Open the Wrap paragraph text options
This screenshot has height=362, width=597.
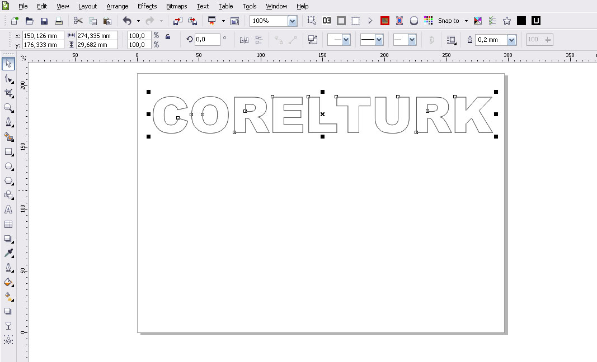(451, 40)
